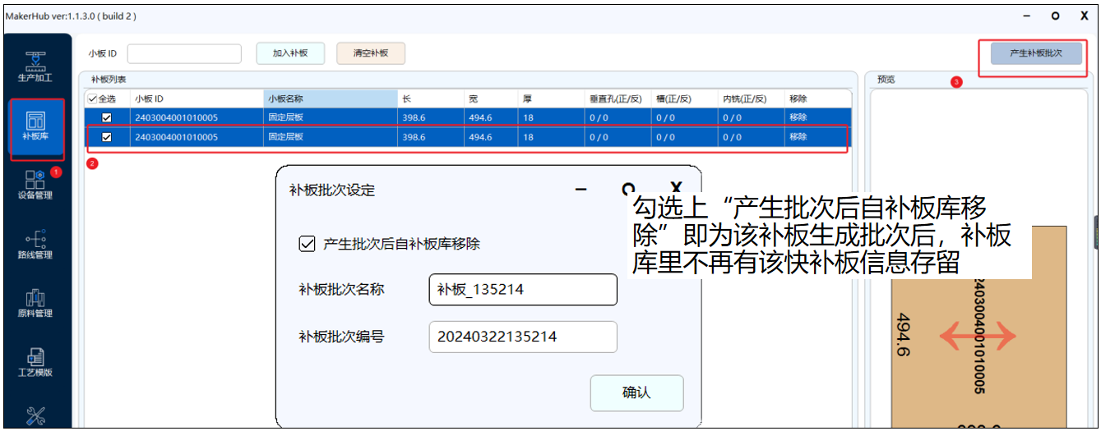Click 移除 link in the second row
This screenshot has height=431, width=1101.
(798, 137)
